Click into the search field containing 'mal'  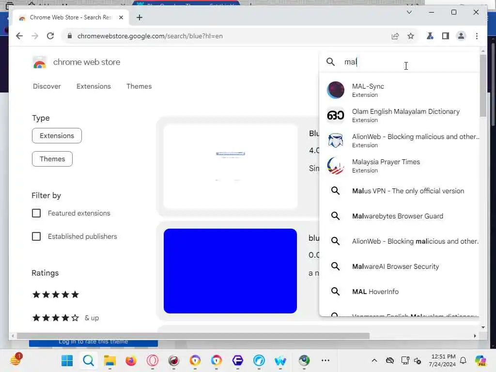[410, 62]
